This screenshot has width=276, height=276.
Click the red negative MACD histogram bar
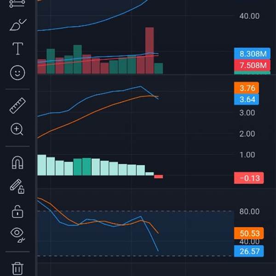pos(158,177)
